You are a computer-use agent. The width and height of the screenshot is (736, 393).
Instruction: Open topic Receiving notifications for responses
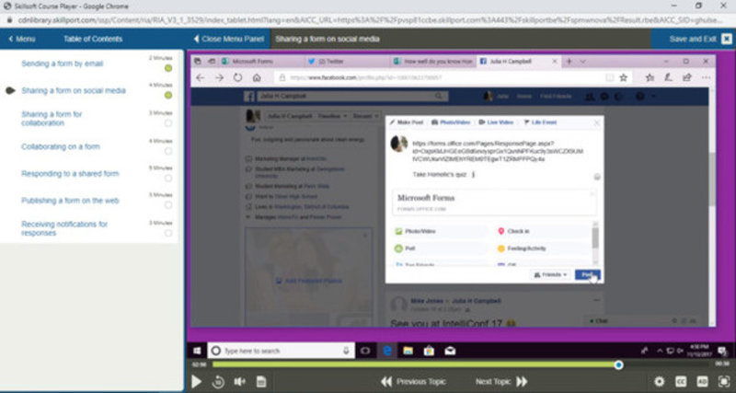[x=64, y=228]
